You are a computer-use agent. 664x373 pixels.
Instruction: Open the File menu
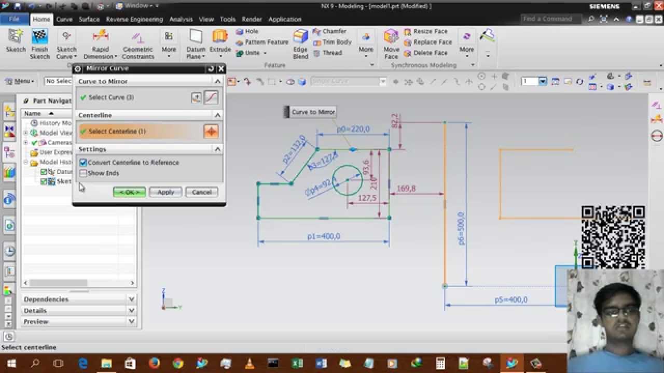click(x=14, y=19)
